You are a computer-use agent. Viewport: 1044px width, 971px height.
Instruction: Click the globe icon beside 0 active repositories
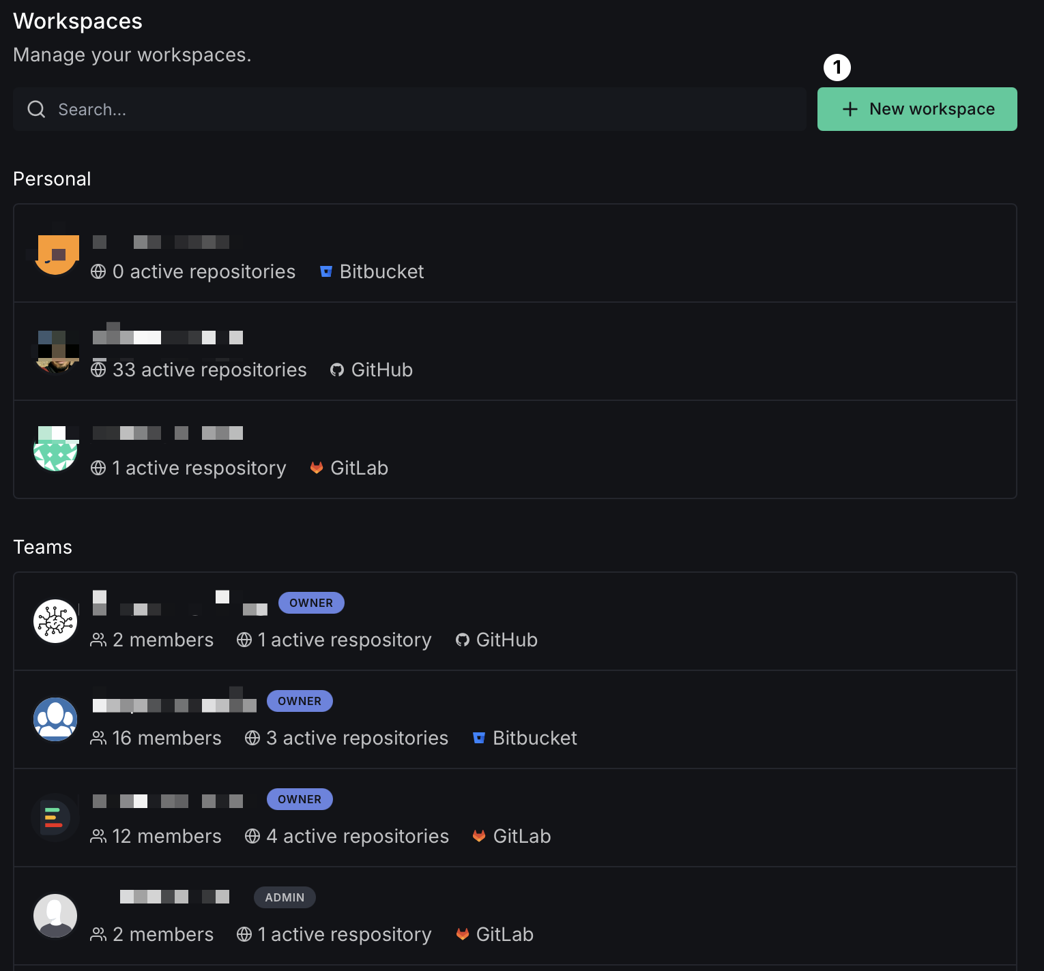pyautogui.click(x=98, y=272)
